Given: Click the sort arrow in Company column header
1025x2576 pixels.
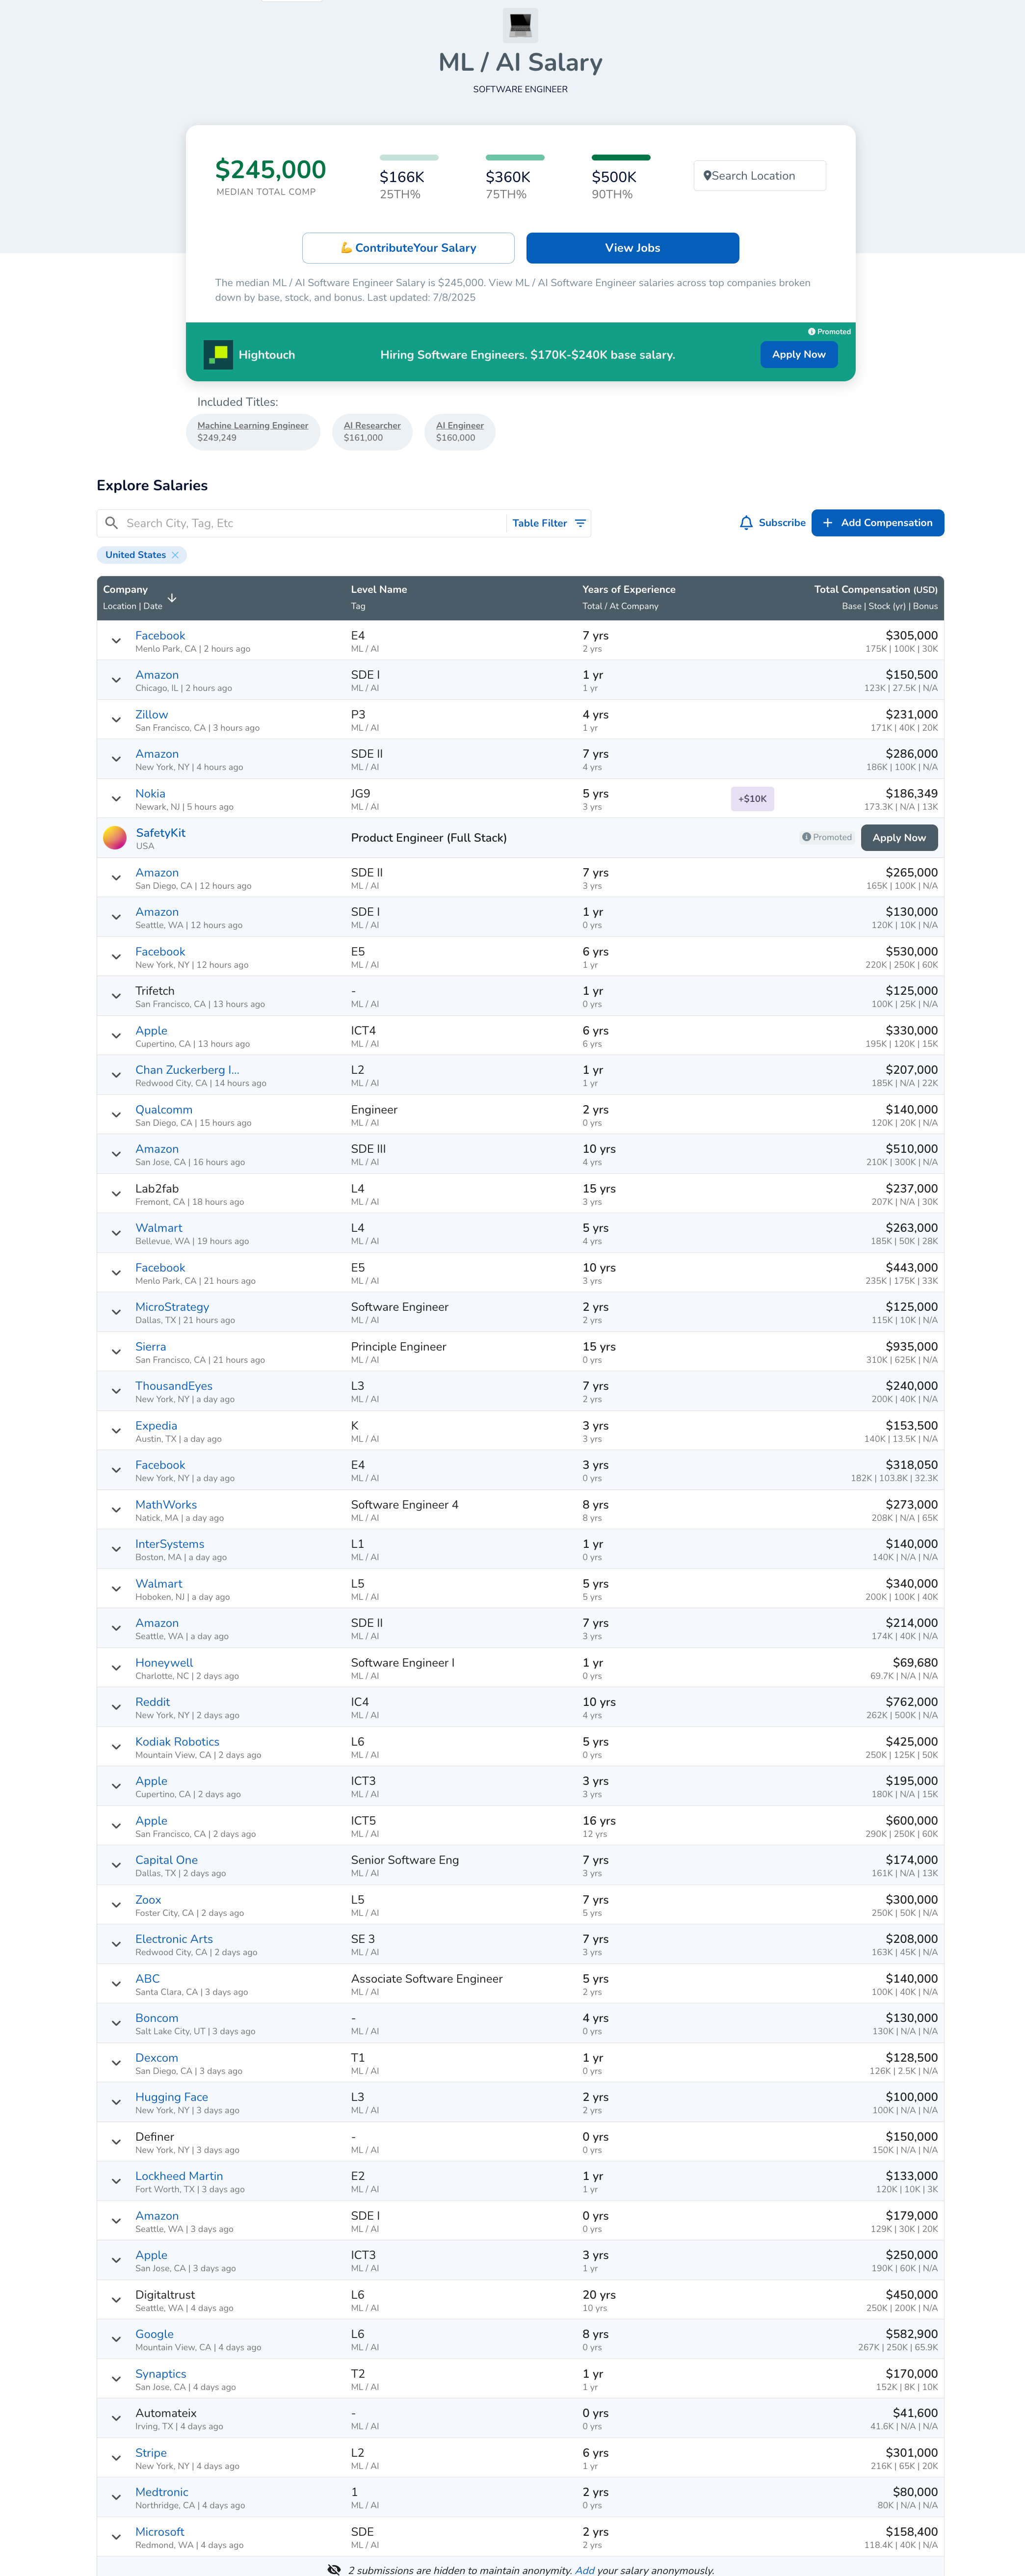Looking at the screenshot, I should (172, 598).
